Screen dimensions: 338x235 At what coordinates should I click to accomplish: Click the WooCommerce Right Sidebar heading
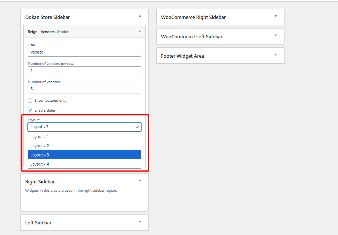(x=193, y=17)
